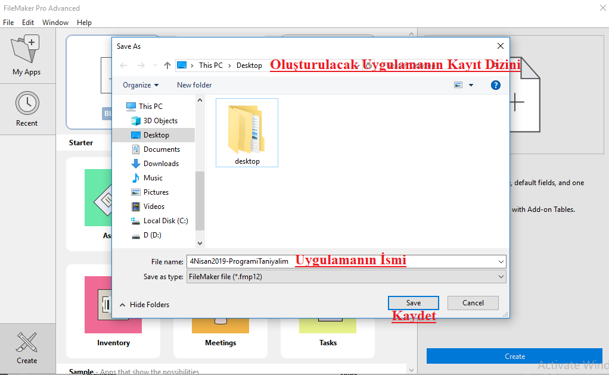Screen dimensions: 609x375
Task: Open My Apps in FileMaker sidebar
Action: click(x=26, y=55)
